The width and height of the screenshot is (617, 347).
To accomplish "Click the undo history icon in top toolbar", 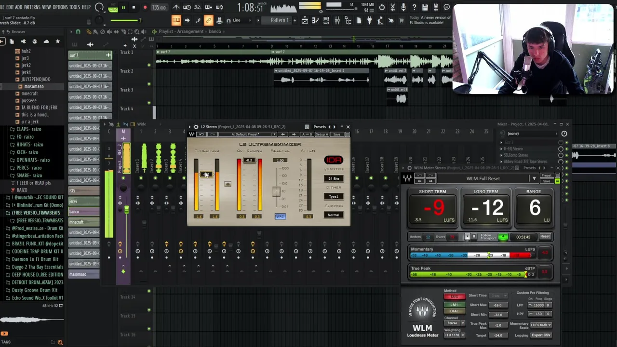I will (382, 7).
